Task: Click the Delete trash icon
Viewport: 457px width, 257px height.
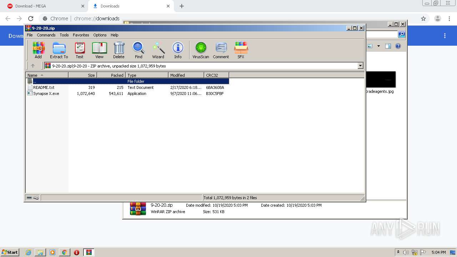Action: click(x=119, y=50)
